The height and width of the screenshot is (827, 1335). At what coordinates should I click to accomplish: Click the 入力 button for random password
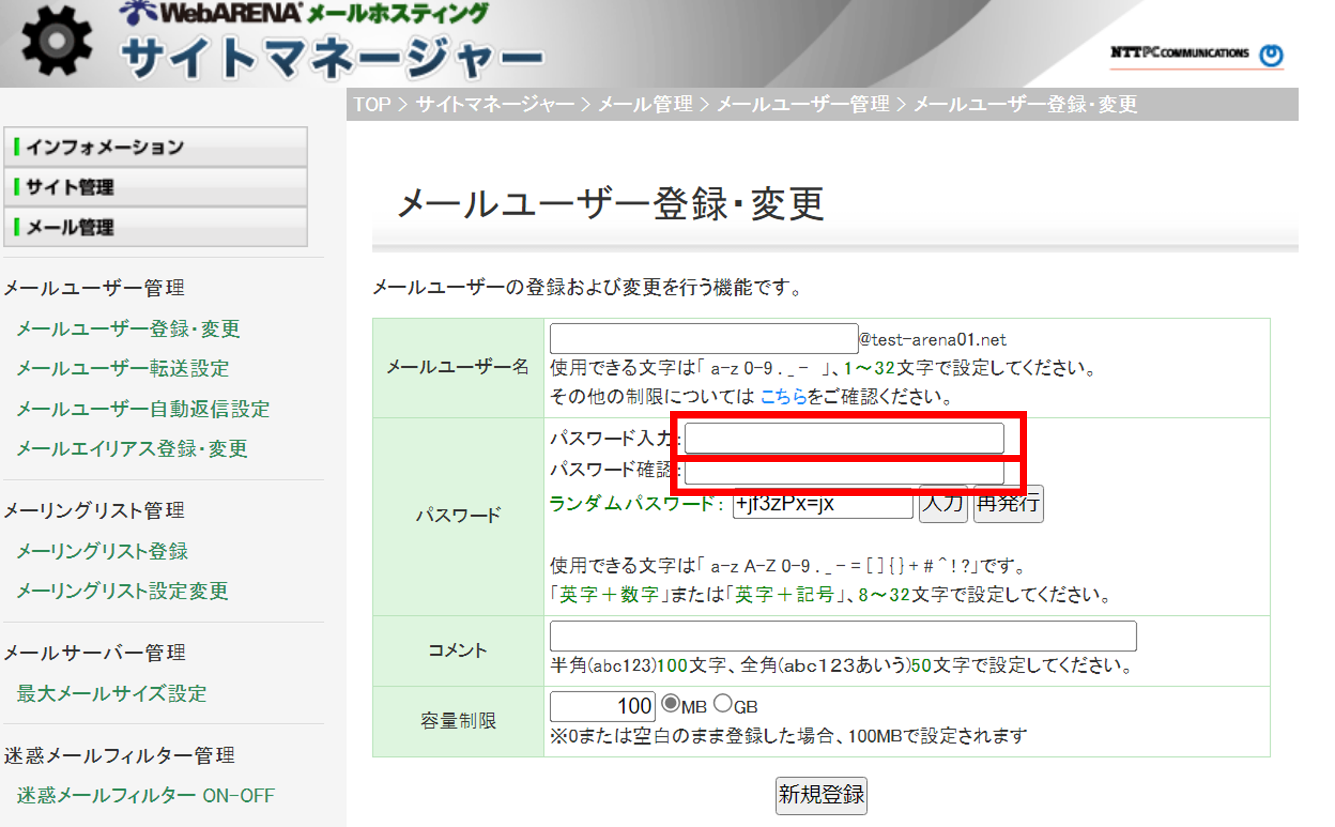[x=942, y=504]
